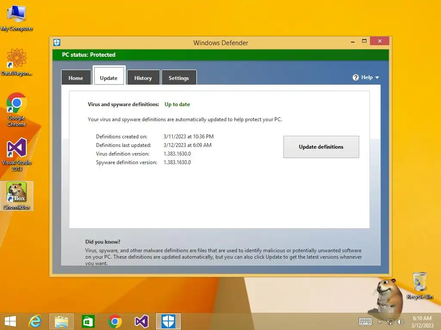Click the 'Definitions last updated:' label
This screenshot has height=330, width=441.
pyautogui.click(x=124, y=145)
